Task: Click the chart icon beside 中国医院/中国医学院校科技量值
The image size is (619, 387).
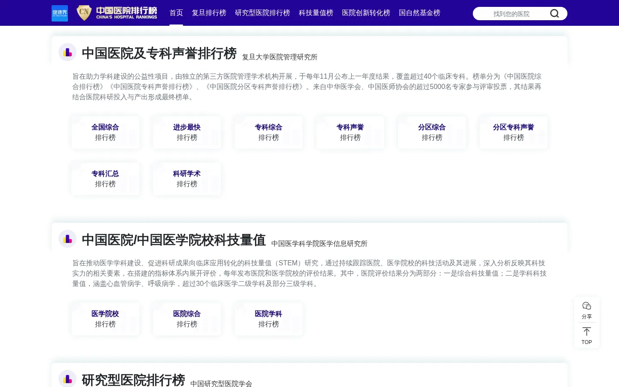Action: pyautogui.click(x=67, y=239)
